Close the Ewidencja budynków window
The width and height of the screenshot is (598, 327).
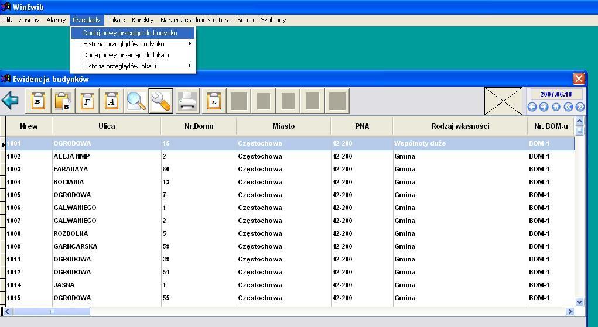[x=579, y=78]
